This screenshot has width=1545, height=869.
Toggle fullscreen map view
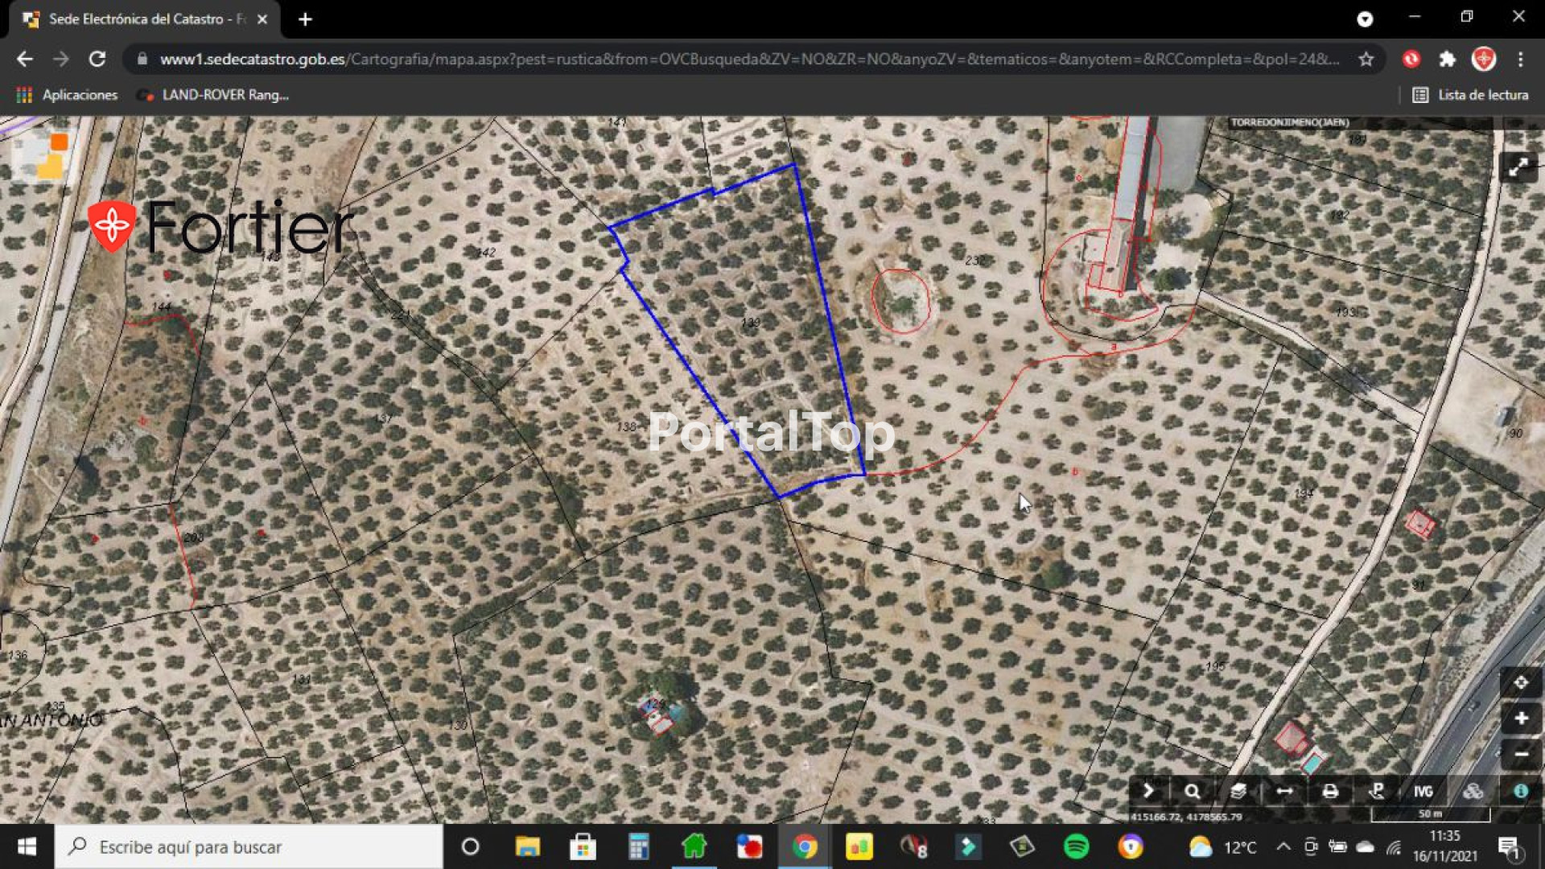(x=1518, y=167)
